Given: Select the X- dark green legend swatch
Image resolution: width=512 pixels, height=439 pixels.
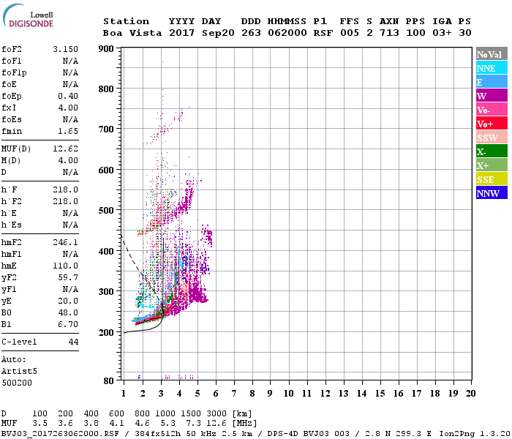Looking at the screenshot, I should tap(492, 151).
